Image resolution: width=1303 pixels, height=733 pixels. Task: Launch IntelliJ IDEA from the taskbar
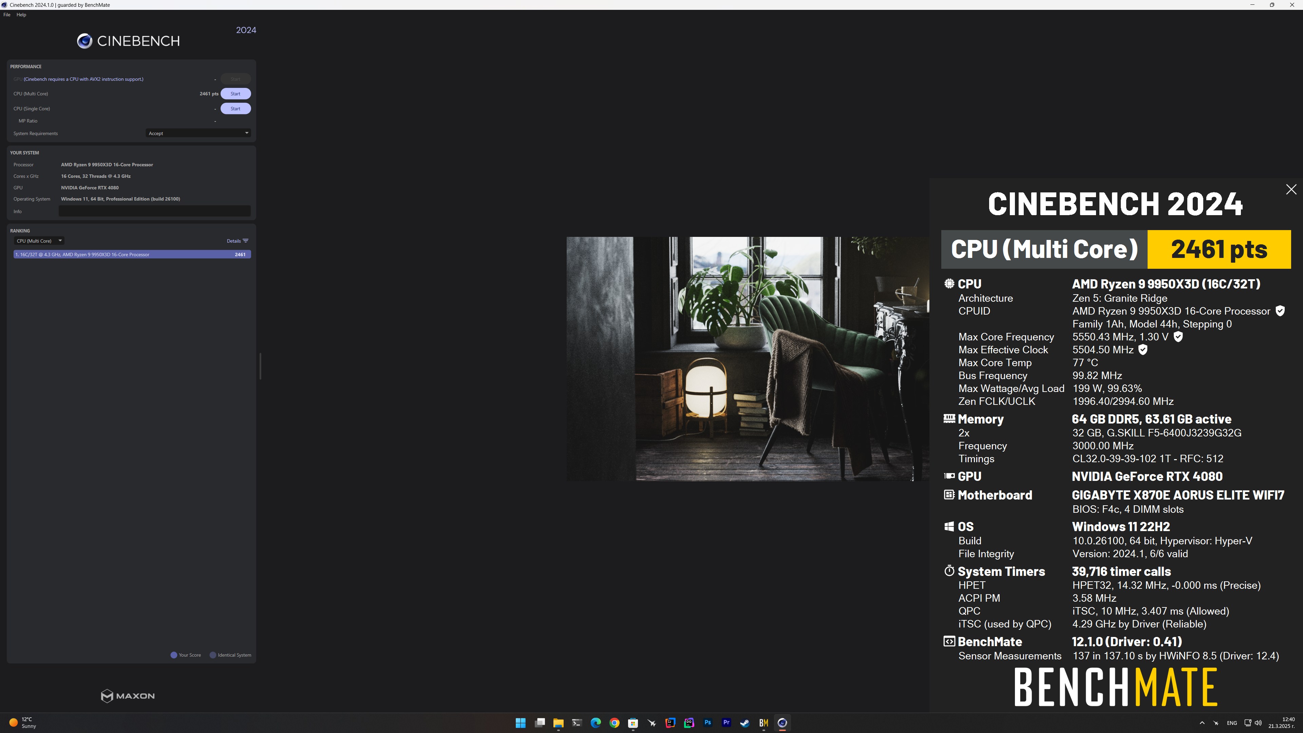coord(670,723)
